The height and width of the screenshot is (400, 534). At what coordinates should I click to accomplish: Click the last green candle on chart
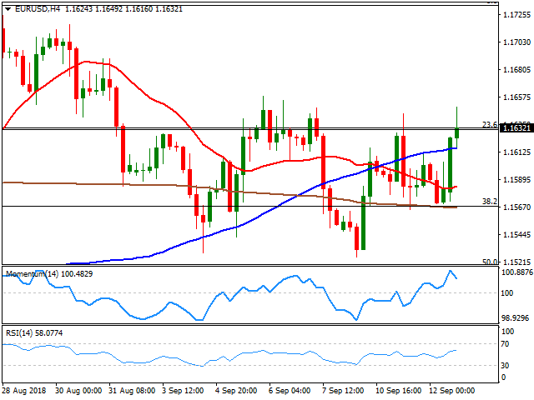pos(457,132)
